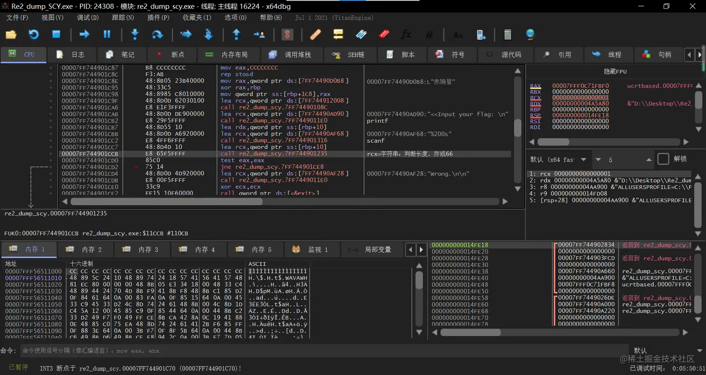
Task: Pause execution with the pause icon
Action: pos(107,34)
